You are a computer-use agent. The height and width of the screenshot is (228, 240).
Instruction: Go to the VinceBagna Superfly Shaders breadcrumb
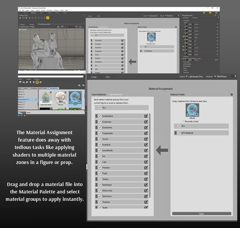tap(38, 88)
